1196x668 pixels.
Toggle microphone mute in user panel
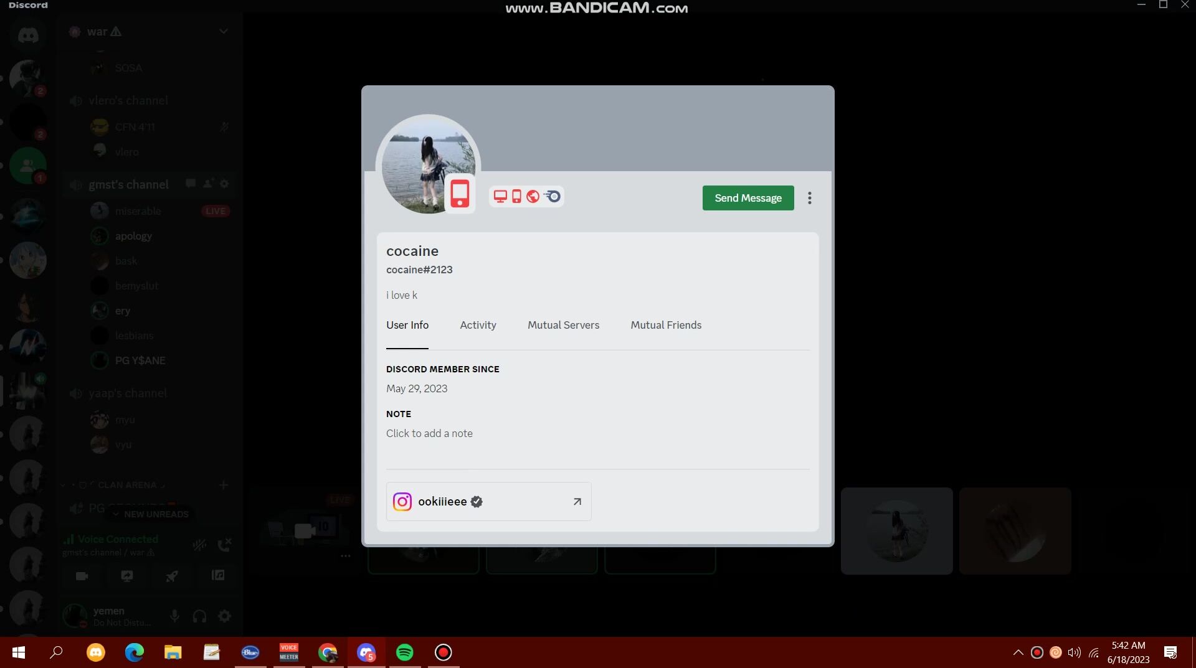[x=174, y=616]
